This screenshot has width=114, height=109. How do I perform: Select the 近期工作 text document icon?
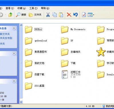[x=65, y=75]
